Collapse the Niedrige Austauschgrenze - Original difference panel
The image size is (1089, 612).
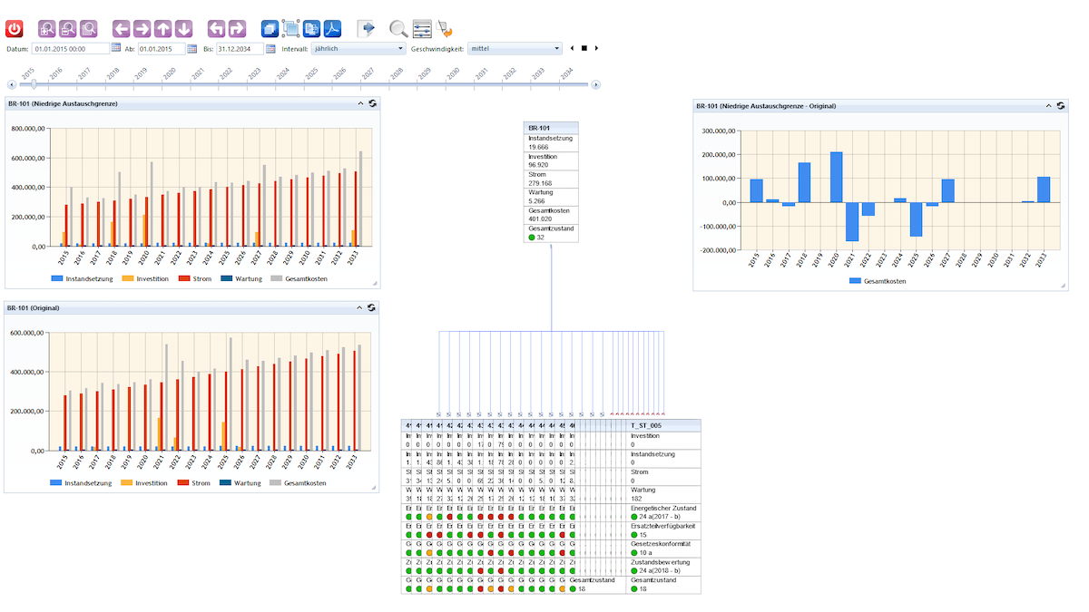coord(1050,106)
